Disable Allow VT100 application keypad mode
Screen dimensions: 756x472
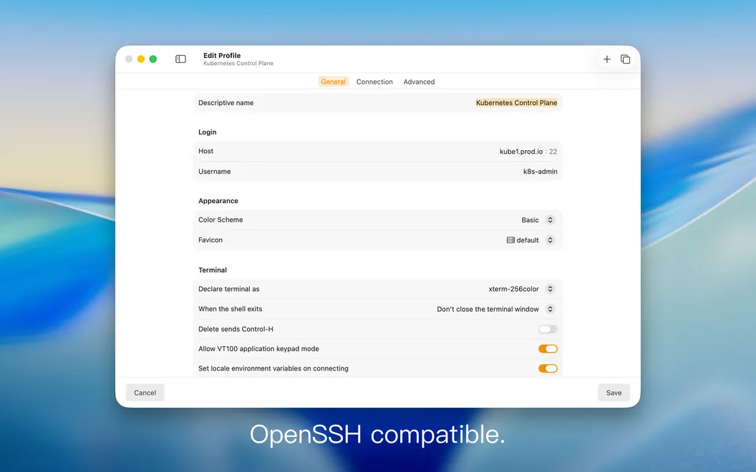(548, 349)
